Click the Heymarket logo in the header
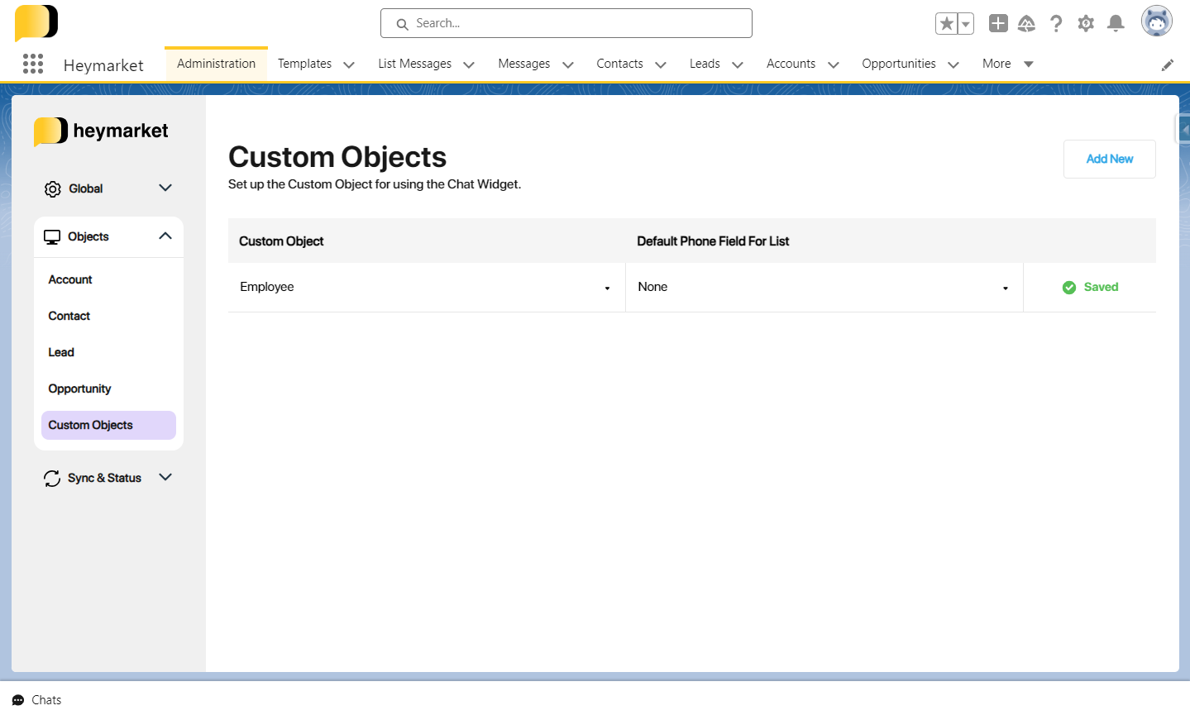The height and width of the screenshot is (715, 1190). tap(36, 22)
